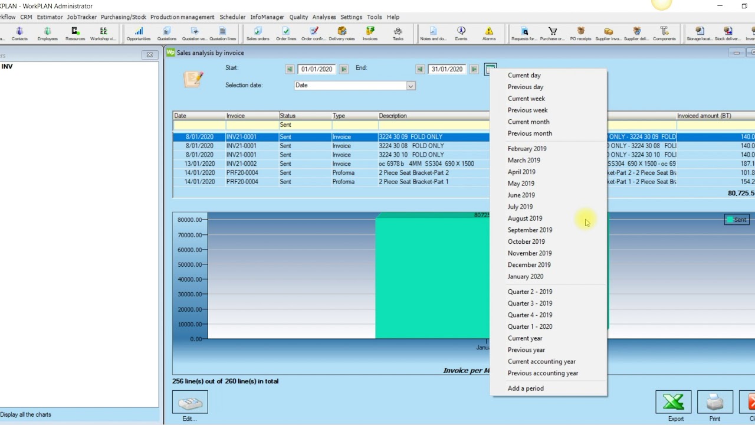Open the Stock deliveries toolbar icon
This screenshot has height=425, width=755.
click(x=728, y=34)
